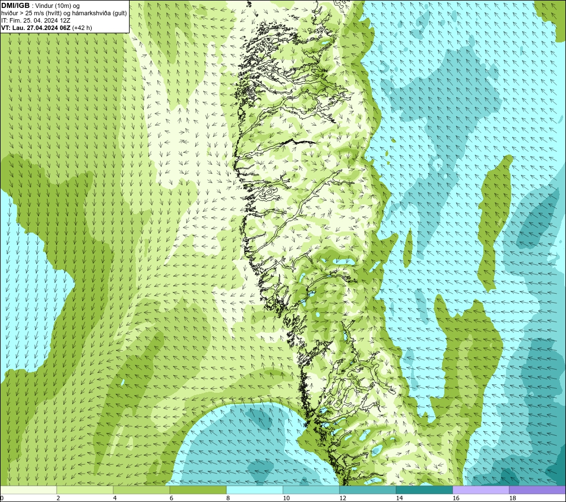Click the legend scale number 16
Image resolution: width=566 pixels, height=502 pixels.
(456, 499)
